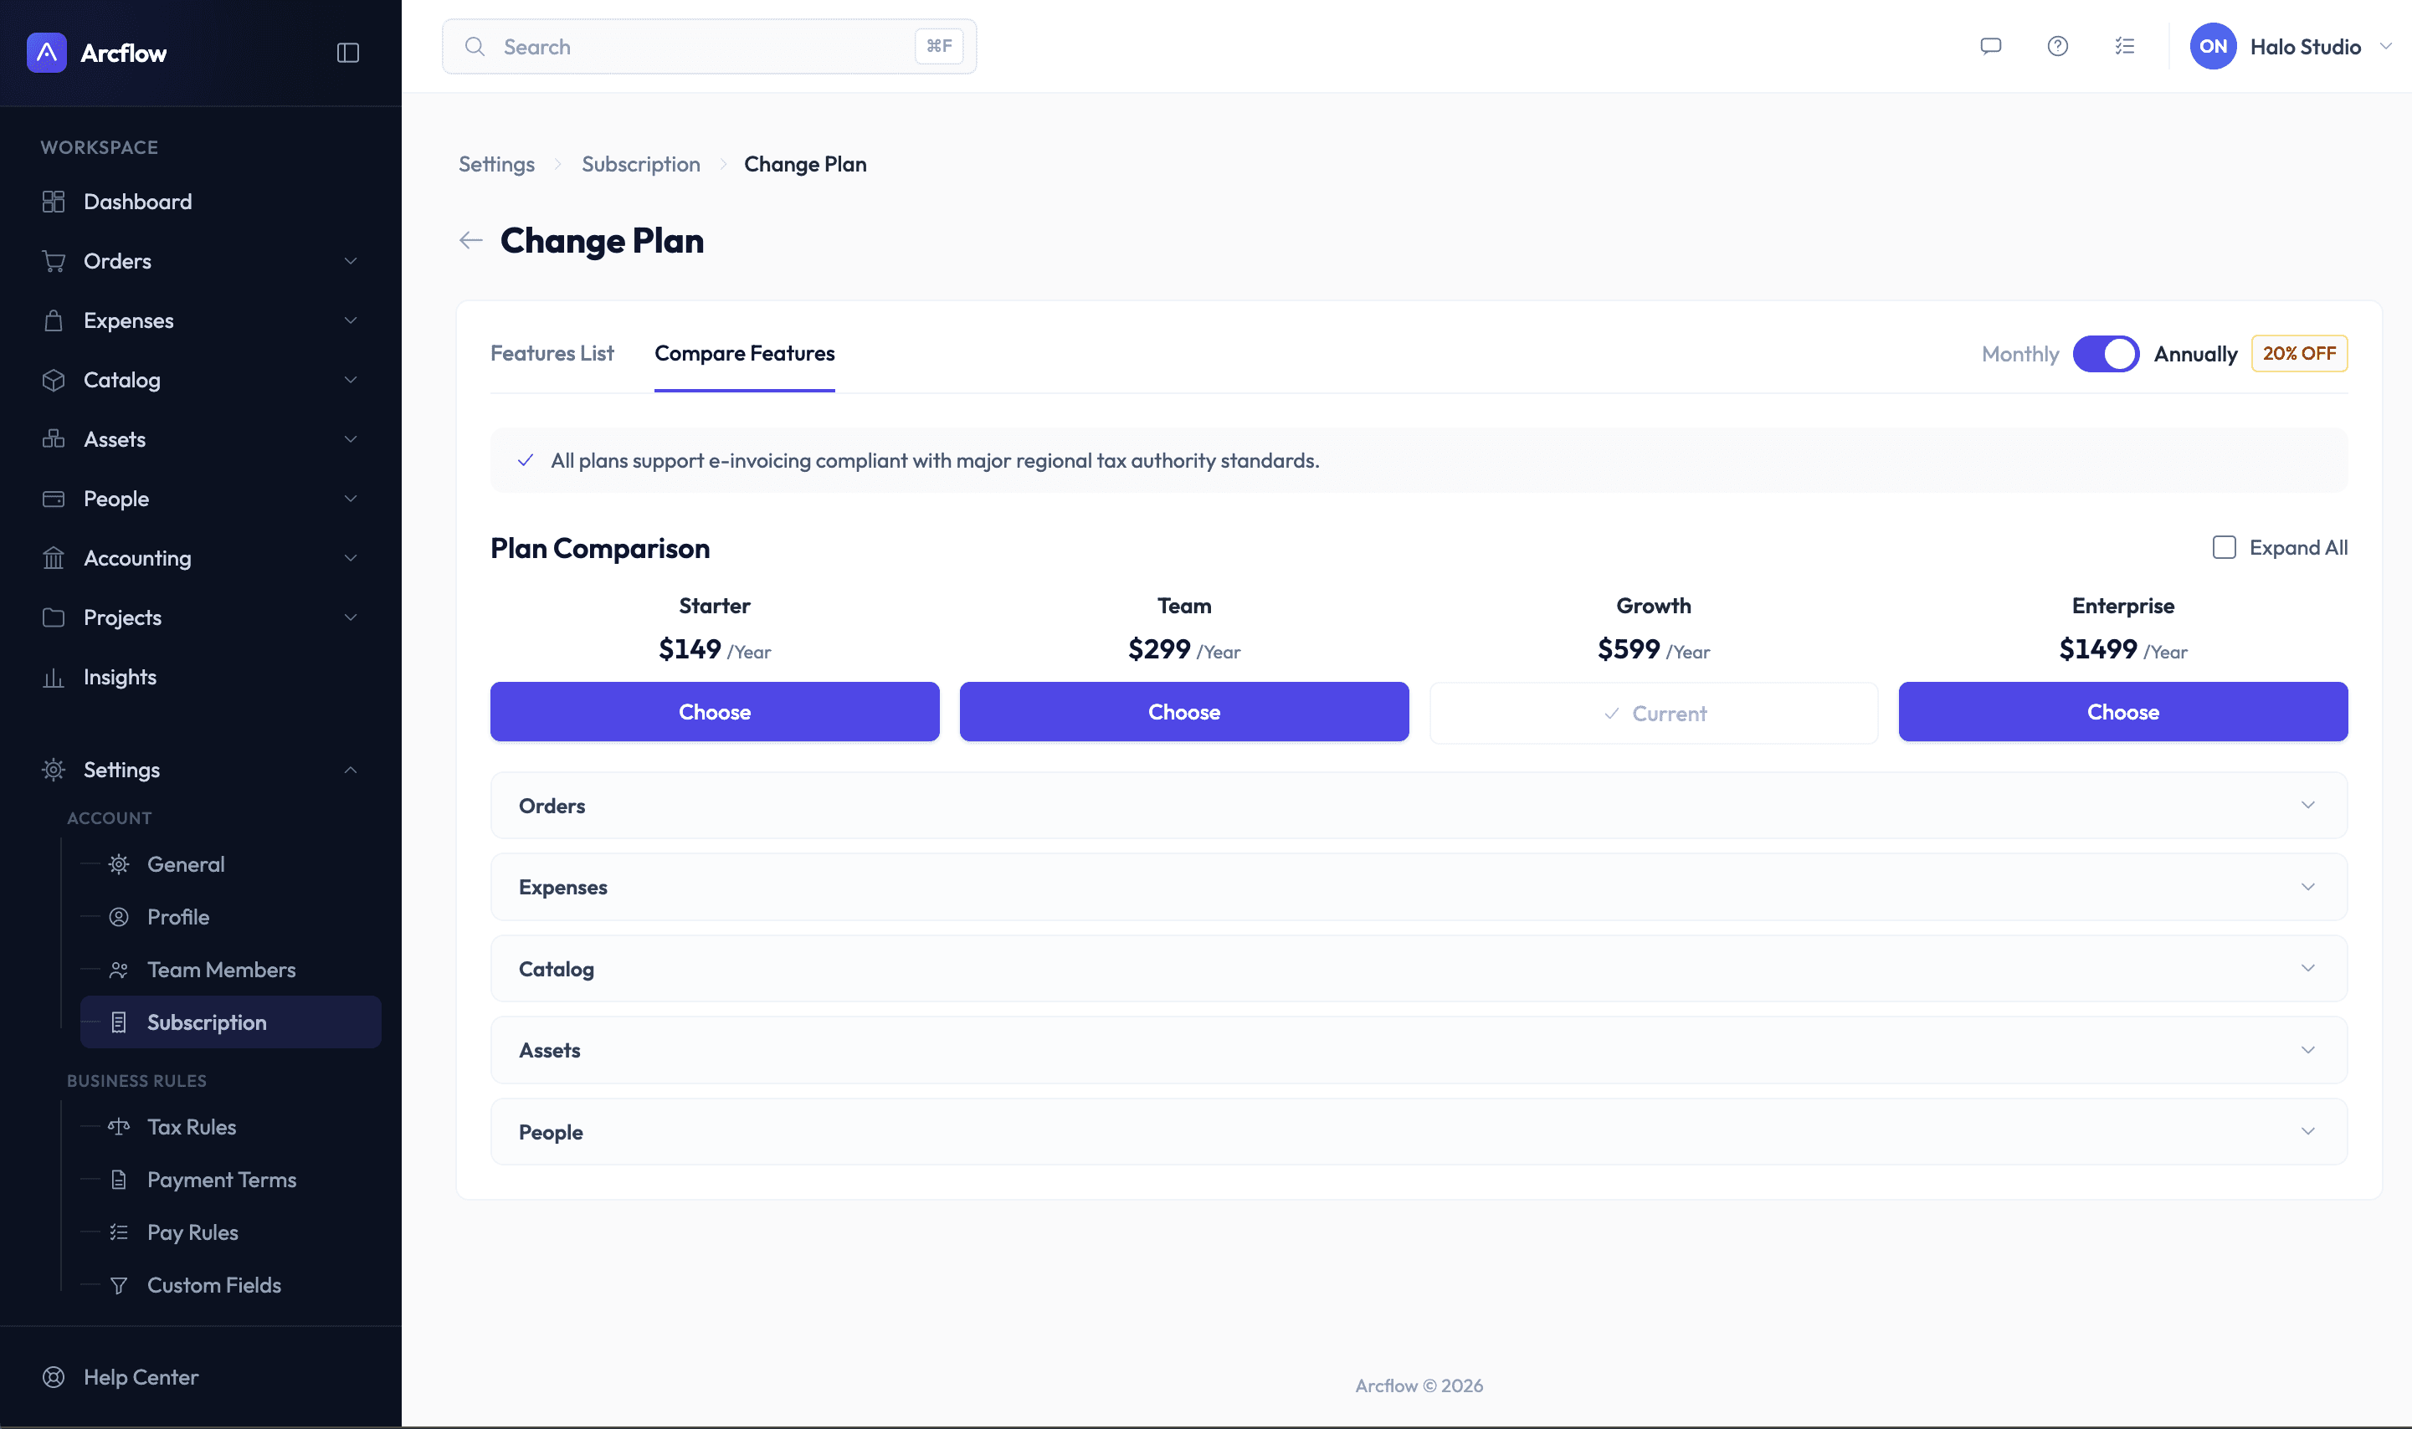
Task: Click the Arcflow logo icon
Action: 46,52
